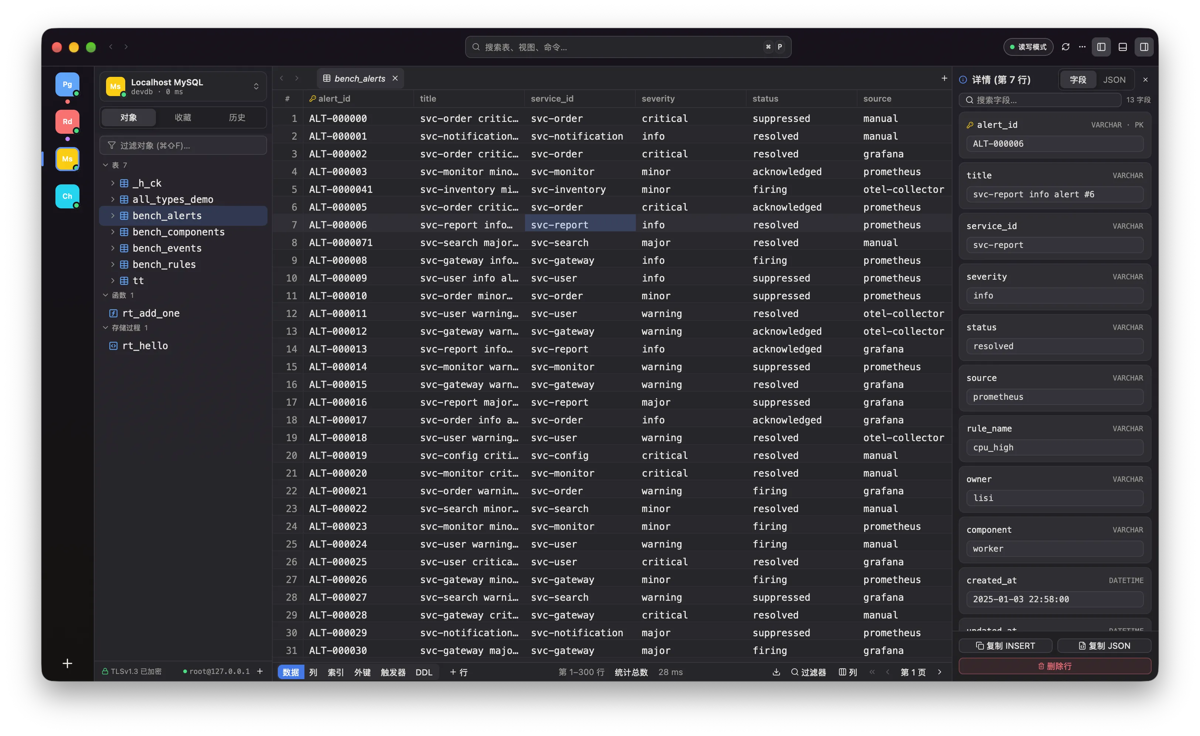Open the 索引 indexes tab
This screenshot has height=736, width=1200.
pyautogui.click(x=335, y=672)
